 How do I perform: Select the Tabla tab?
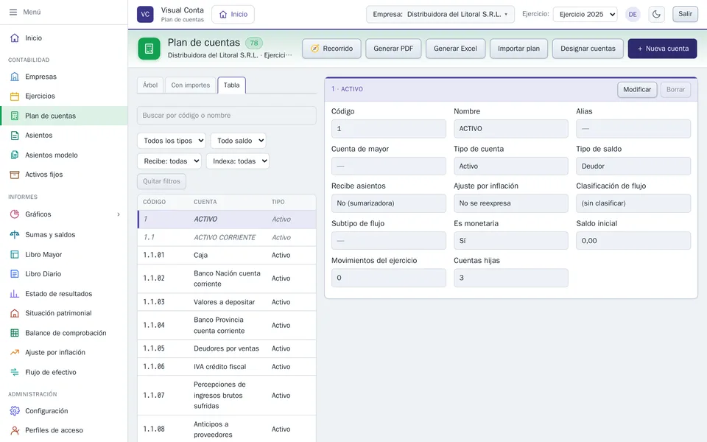pyautogui.click(x=232, y=85)
